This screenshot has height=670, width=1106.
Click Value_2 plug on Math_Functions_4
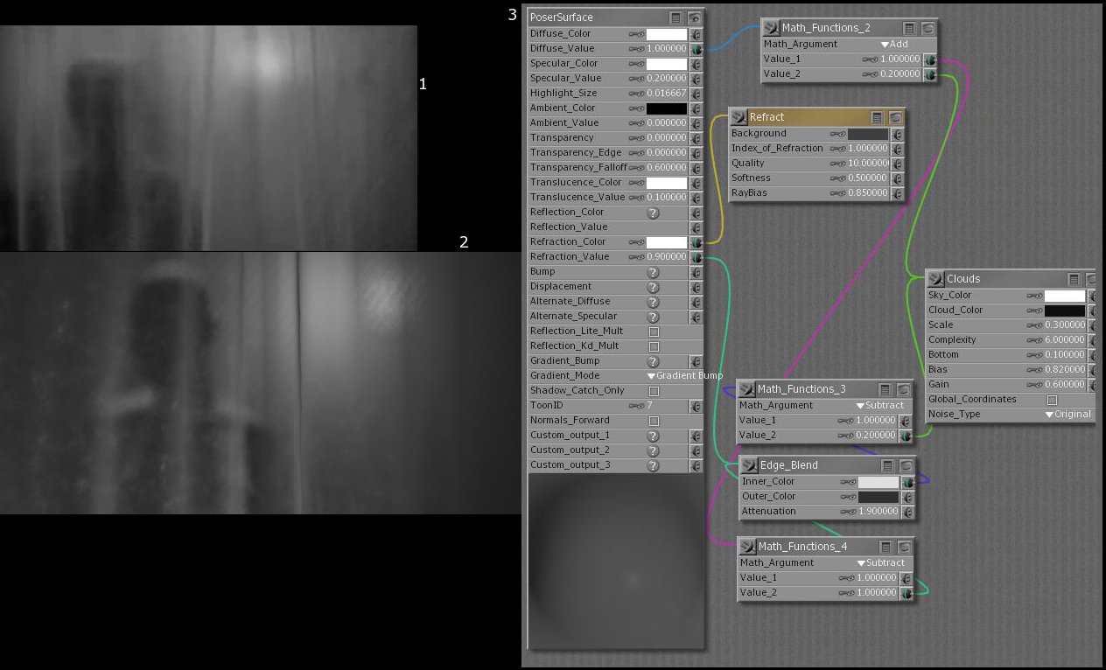(x=906, y=593)
